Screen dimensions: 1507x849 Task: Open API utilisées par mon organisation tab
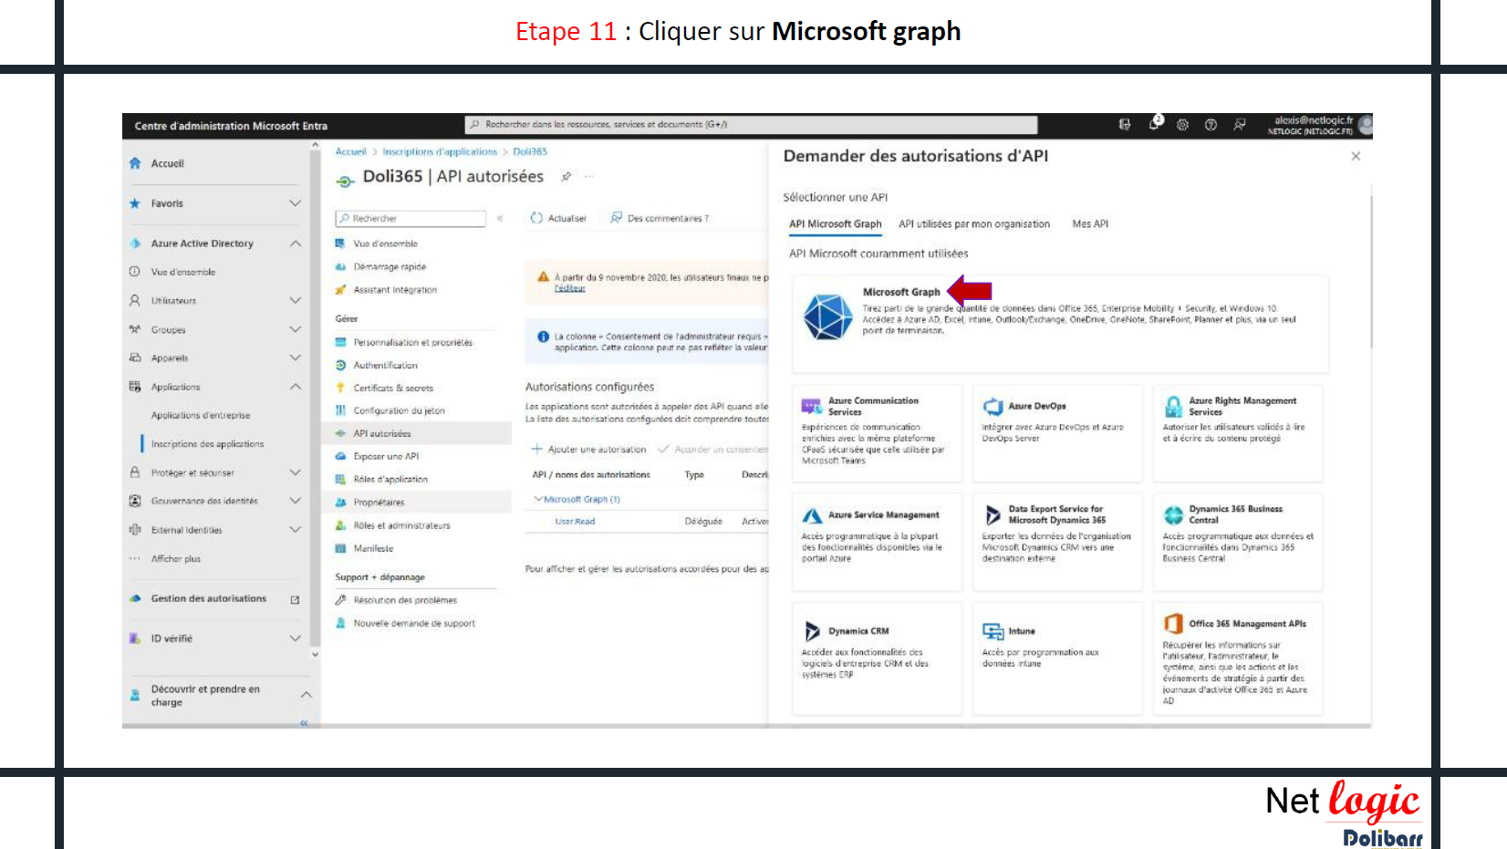point(973,224)
